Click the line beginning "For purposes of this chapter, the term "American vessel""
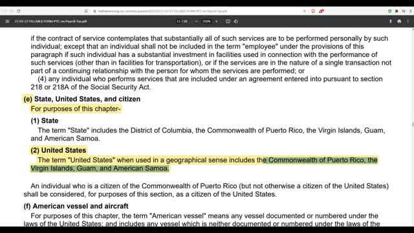Image resolution: width=414 pixels, height=233 pixels. [204, 216]
